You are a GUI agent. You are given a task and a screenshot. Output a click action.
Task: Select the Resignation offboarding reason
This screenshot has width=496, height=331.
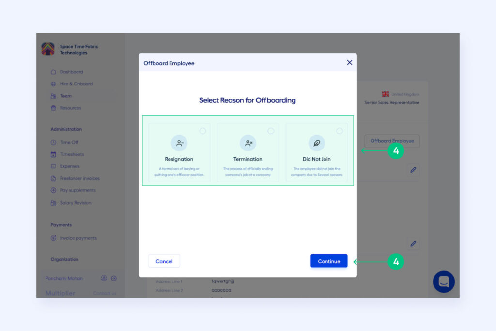179,150
